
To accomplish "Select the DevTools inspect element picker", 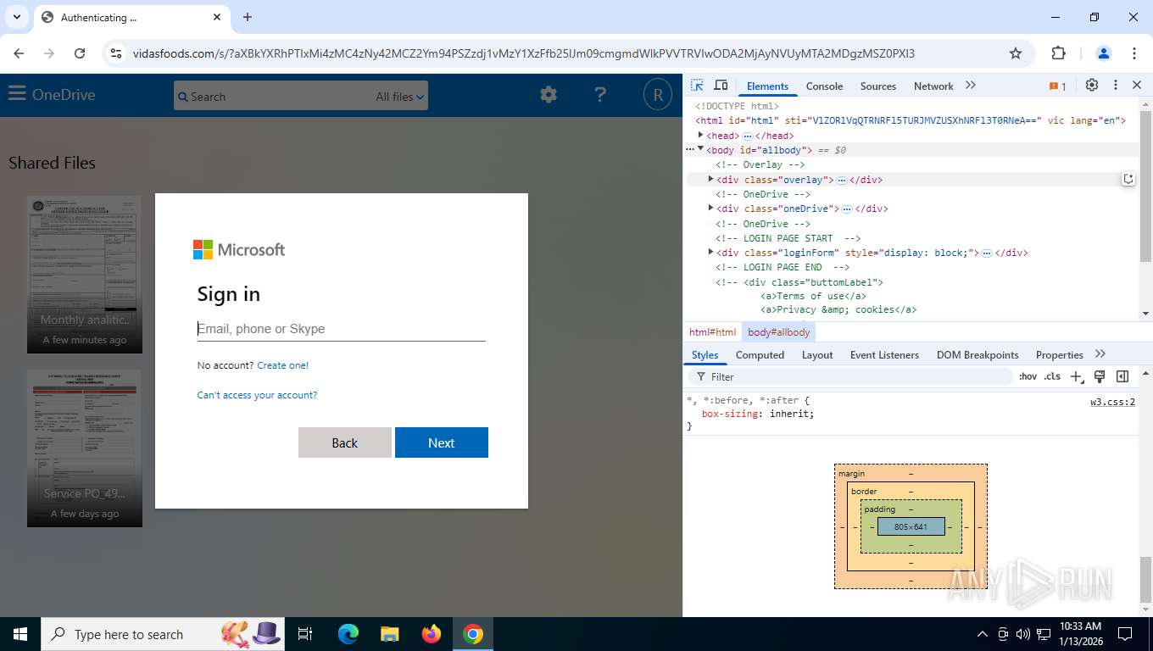I will [697, 86].
